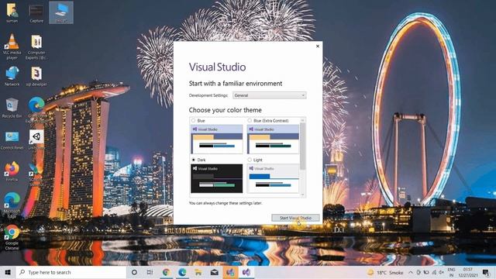The height and width of the screenshot is (279, 496).
Task: Click theme list scrollbar thumb
Action: click(x=303, y=146)
